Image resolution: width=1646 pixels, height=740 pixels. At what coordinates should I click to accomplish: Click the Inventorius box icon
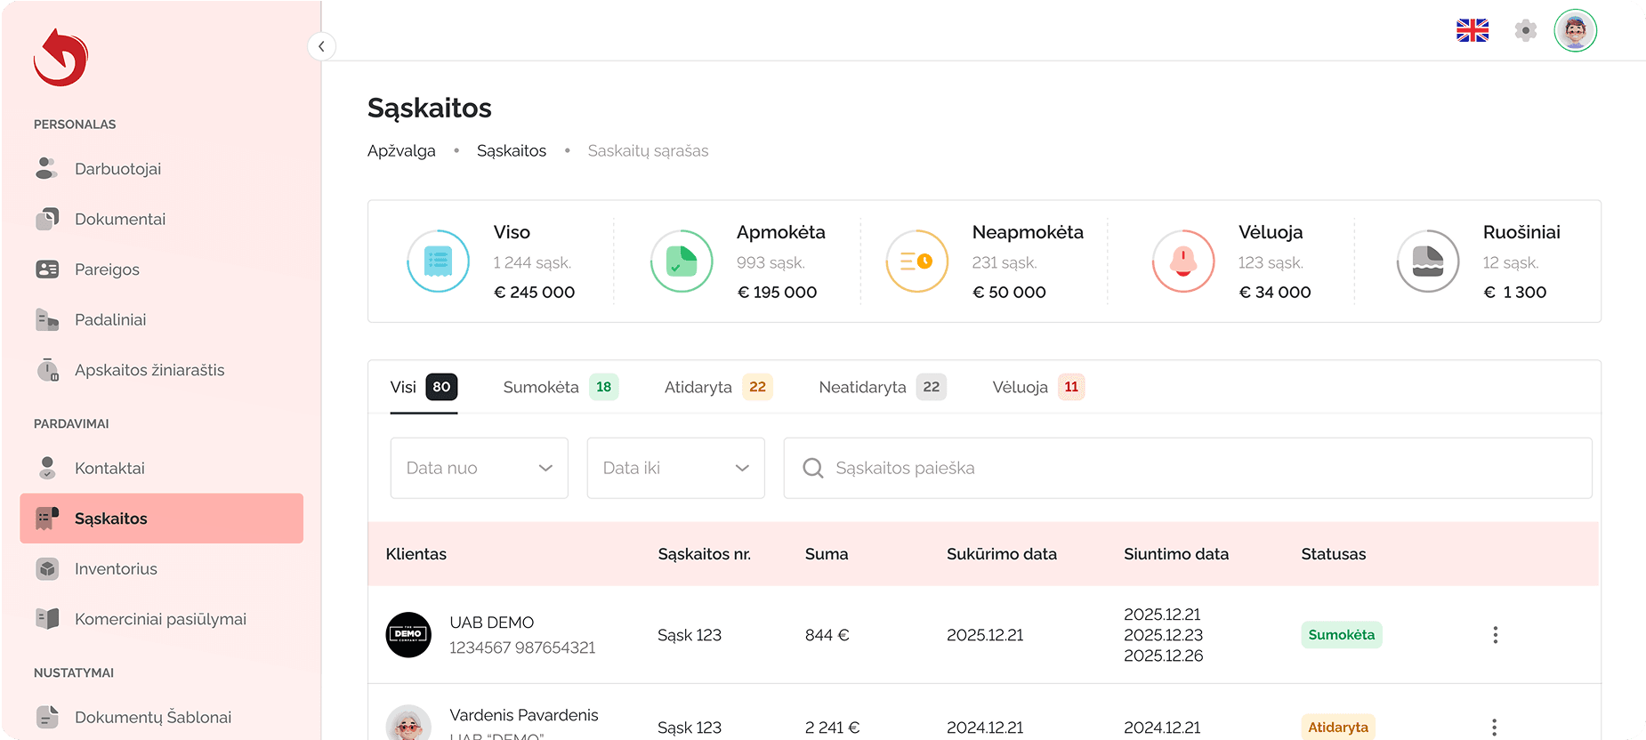coord(47,569)
